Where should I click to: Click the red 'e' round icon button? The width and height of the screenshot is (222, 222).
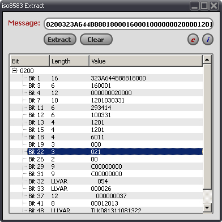point(193,40)
